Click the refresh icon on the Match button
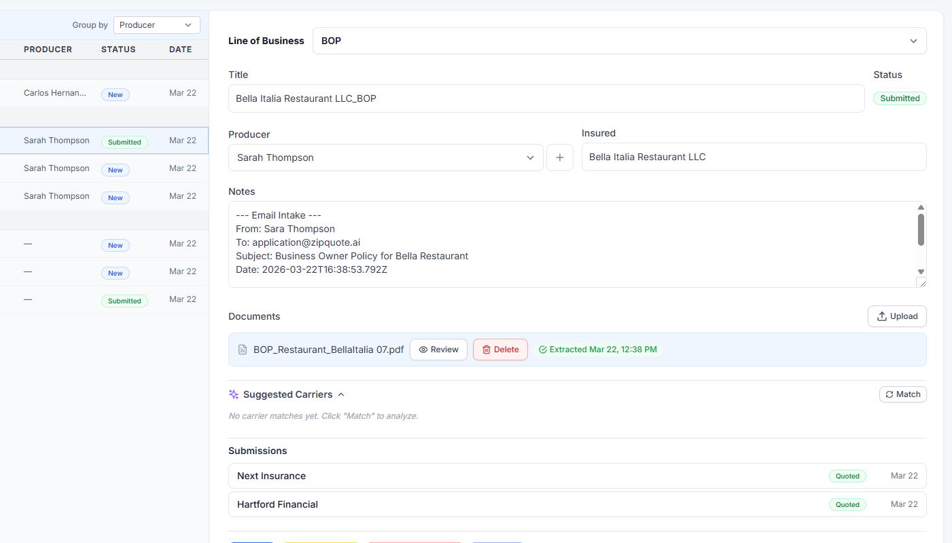 889,394
